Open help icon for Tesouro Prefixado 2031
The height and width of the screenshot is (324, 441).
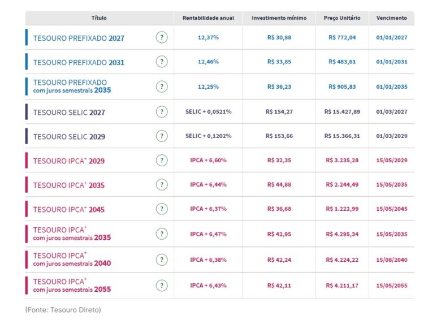(162, 62)
